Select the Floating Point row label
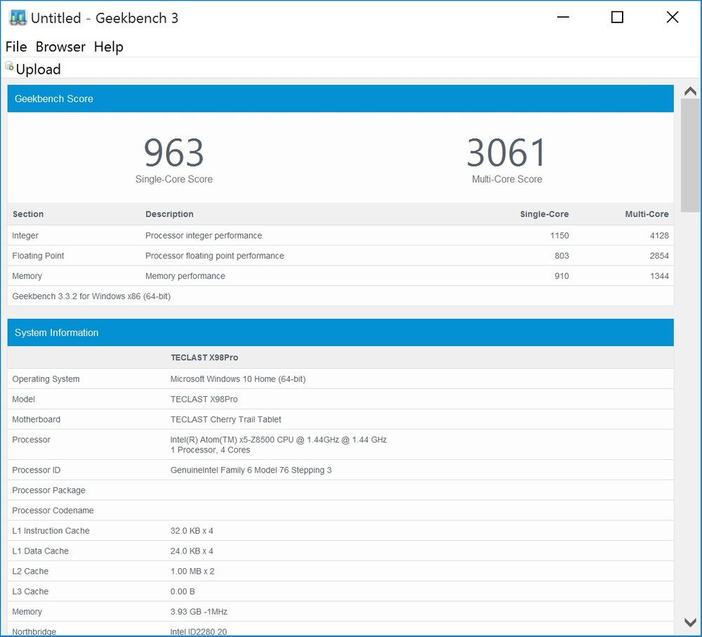This screenshot has width=702, height=637. click(38, 256)
